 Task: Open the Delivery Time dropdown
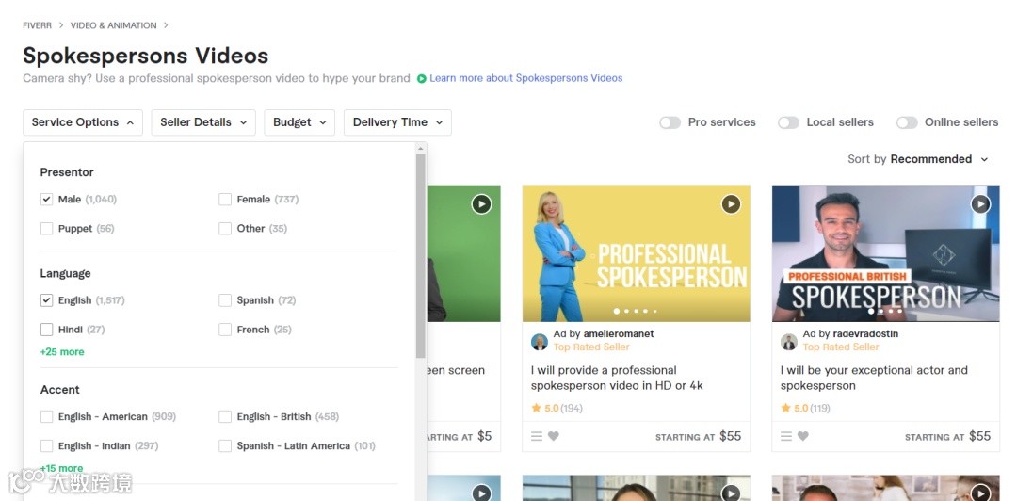(397, 122)
